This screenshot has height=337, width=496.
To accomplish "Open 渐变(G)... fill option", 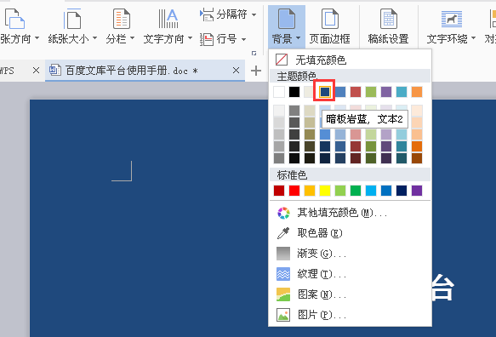I will point(350,254).
